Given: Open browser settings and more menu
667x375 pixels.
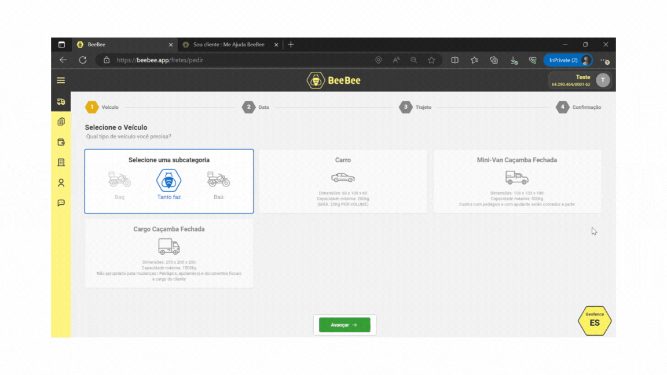Looking at the screenshot, I should (x=604, y=60).
